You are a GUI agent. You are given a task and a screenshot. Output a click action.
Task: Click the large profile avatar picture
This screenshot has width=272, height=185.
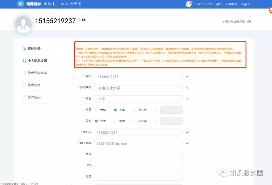pos(23,24)
